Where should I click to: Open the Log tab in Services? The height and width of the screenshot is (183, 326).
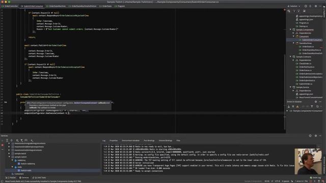tap(104, 141)
